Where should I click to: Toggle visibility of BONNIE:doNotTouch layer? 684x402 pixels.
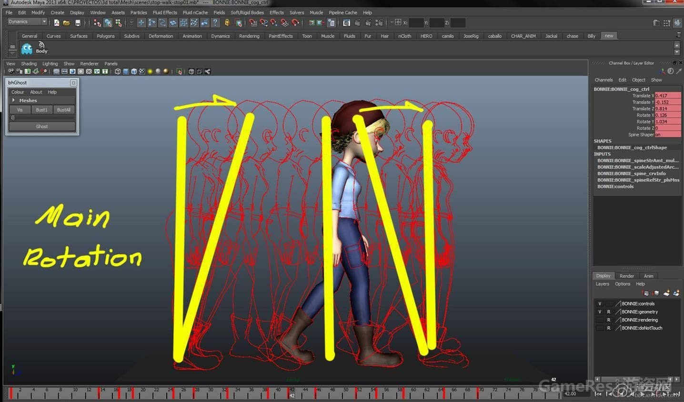pos(600,328)
